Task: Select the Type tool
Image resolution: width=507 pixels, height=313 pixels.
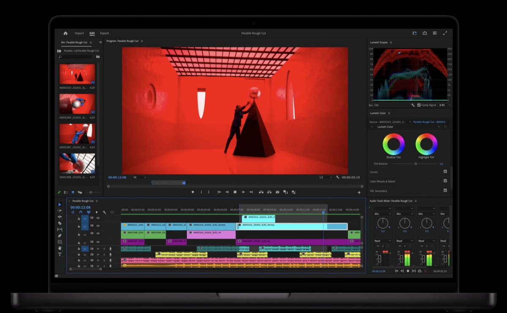Action: tap(60, 255)
